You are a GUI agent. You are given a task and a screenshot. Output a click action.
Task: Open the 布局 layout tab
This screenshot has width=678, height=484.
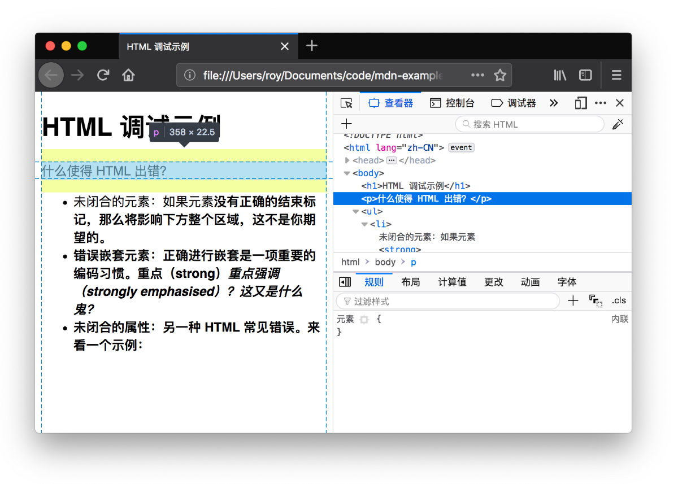[411, 282]
